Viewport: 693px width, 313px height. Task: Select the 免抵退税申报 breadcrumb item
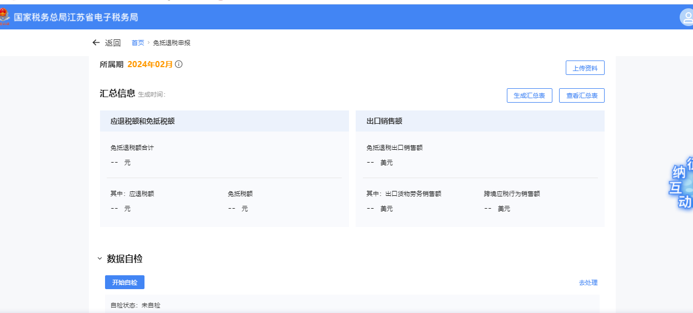point(172,43)
